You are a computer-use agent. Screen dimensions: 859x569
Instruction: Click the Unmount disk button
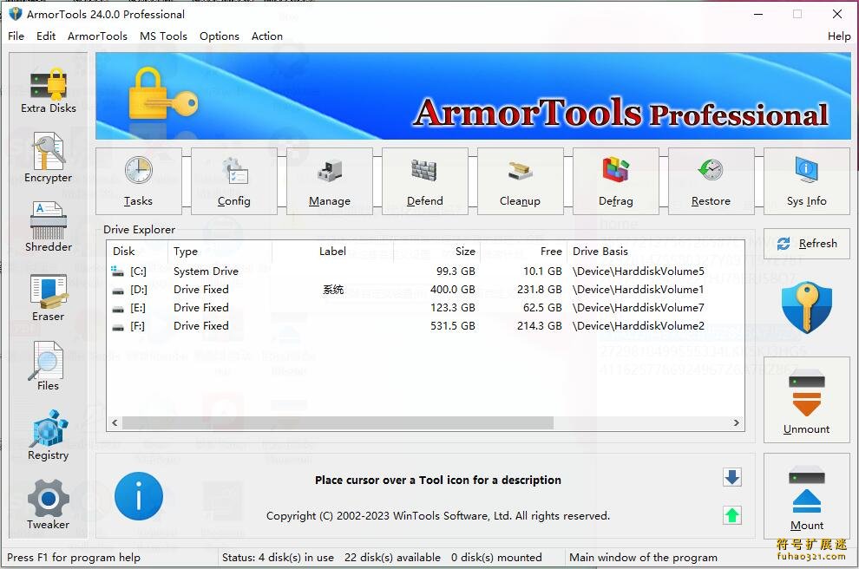(806, 401)
